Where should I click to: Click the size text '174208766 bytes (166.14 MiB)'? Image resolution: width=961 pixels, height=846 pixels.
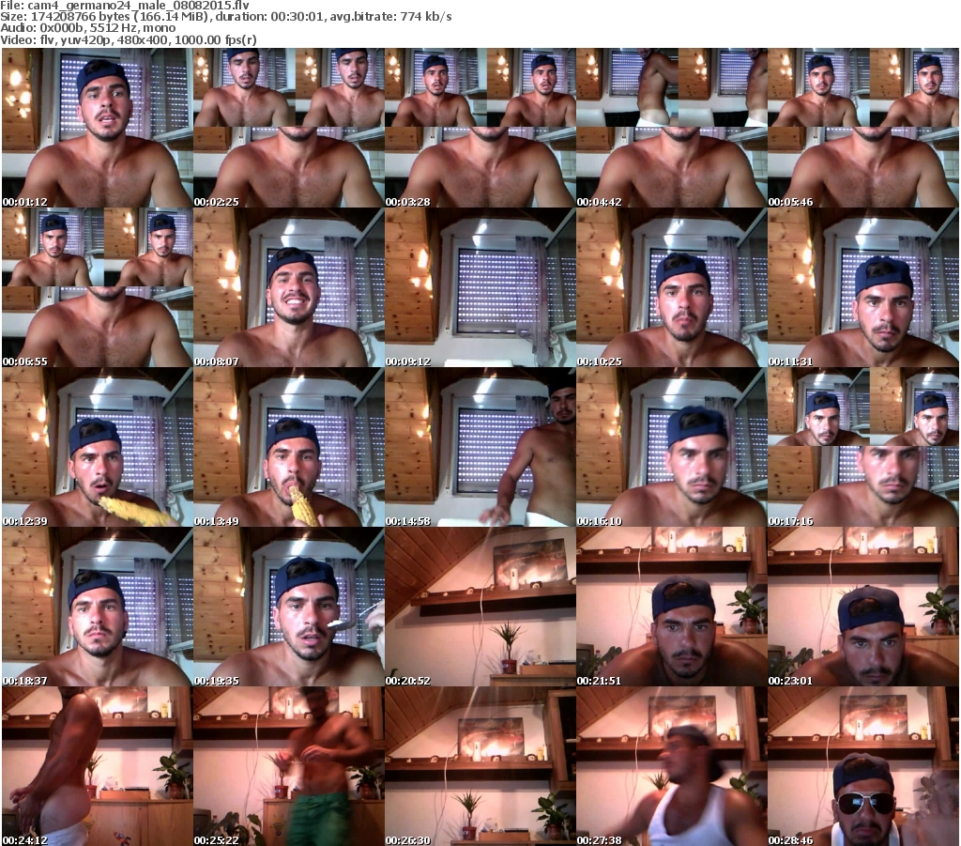[118, 17]
